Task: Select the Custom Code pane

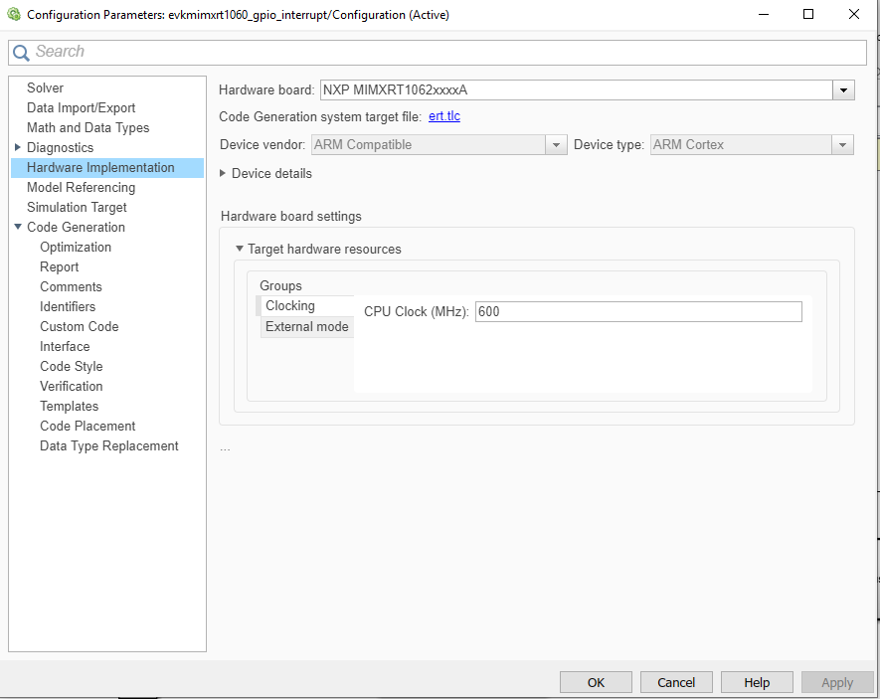Action: (80, 327)
